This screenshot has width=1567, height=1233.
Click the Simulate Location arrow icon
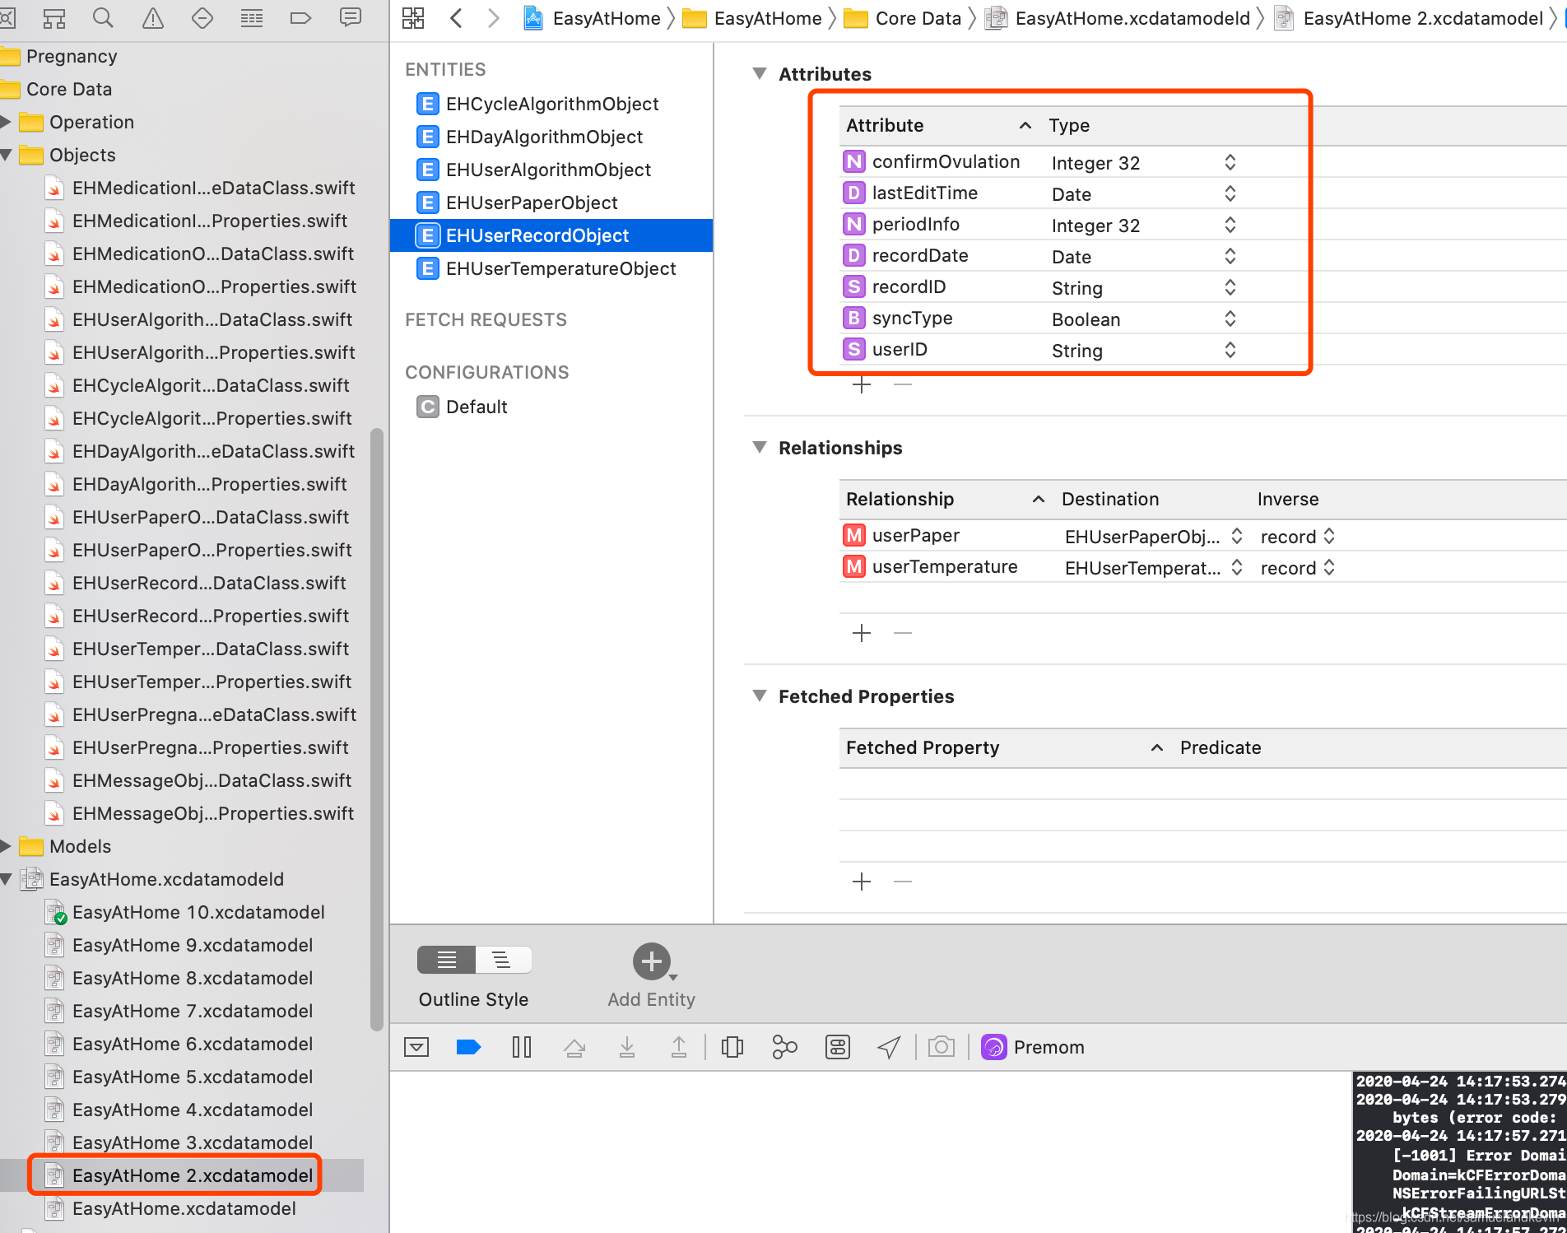pyautogui.click(x=889, y=1047)
